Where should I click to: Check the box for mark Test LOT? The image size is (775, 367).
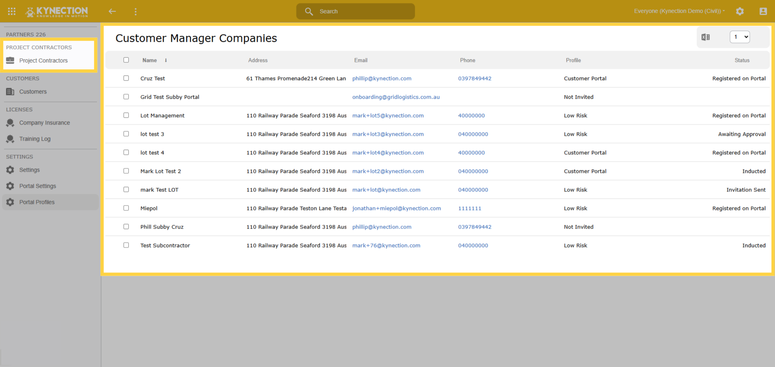click(126, 190)
